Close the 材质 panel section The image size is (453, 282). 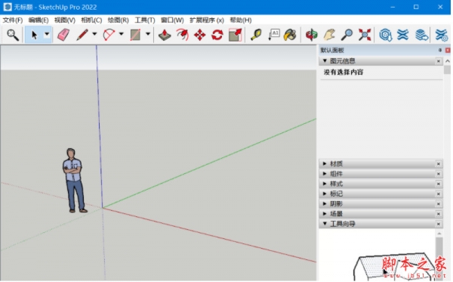(x=439, y=164)
